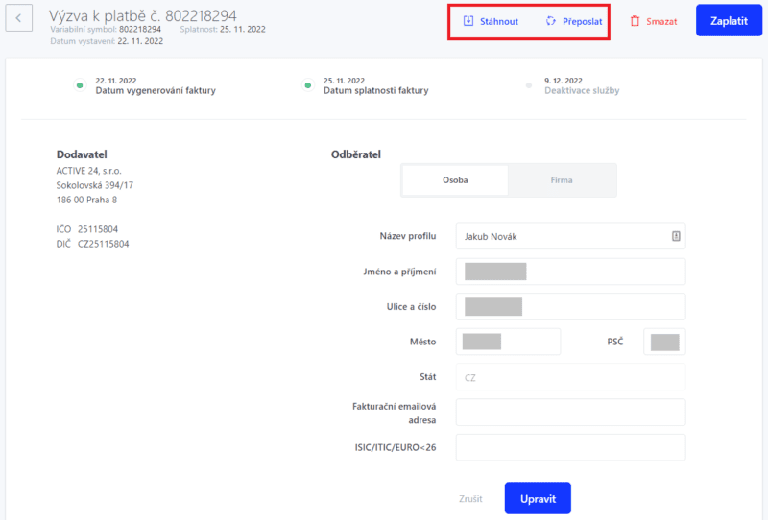Click the grey Deaktivace služby timeline dot
The image size is (768, 520).
529,85
